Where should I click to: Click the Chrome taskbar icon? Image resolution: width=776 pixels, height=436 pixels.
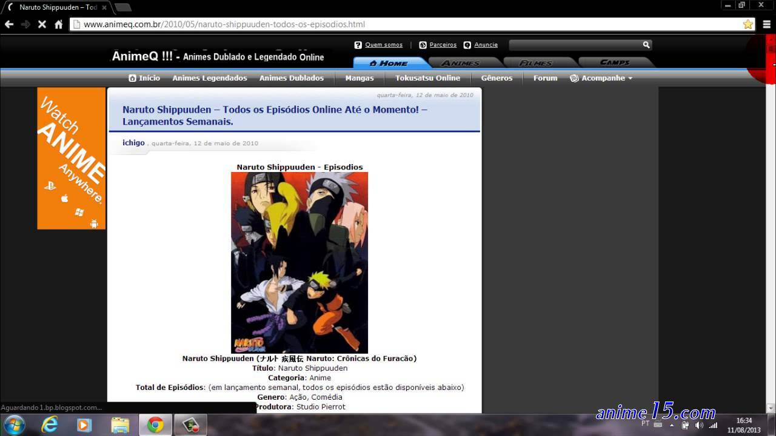[x=155, y=425]
